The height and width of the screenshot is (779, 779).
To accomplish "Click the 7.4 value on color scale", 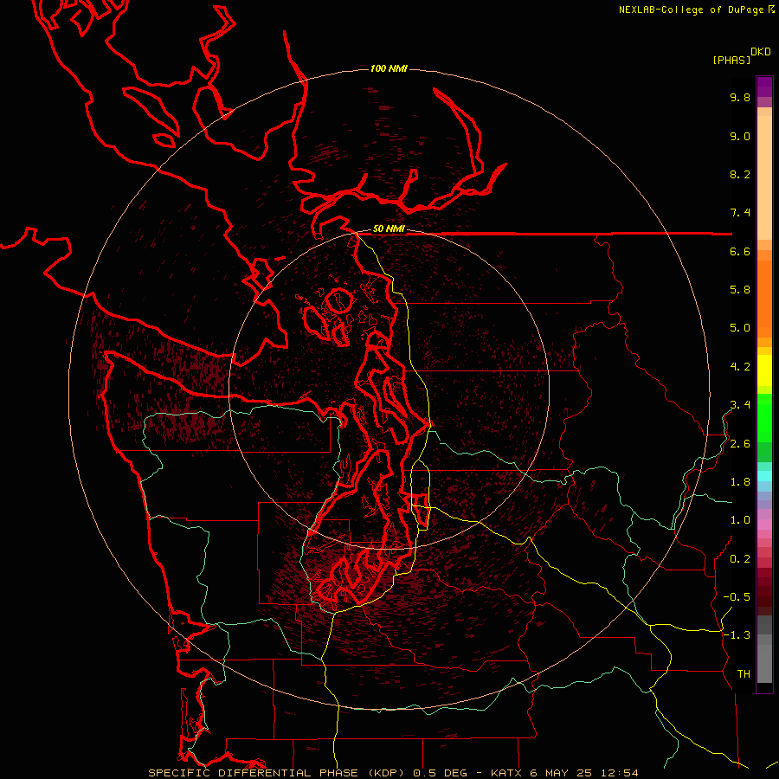I will pyautogui.click(x=740, y=213).
